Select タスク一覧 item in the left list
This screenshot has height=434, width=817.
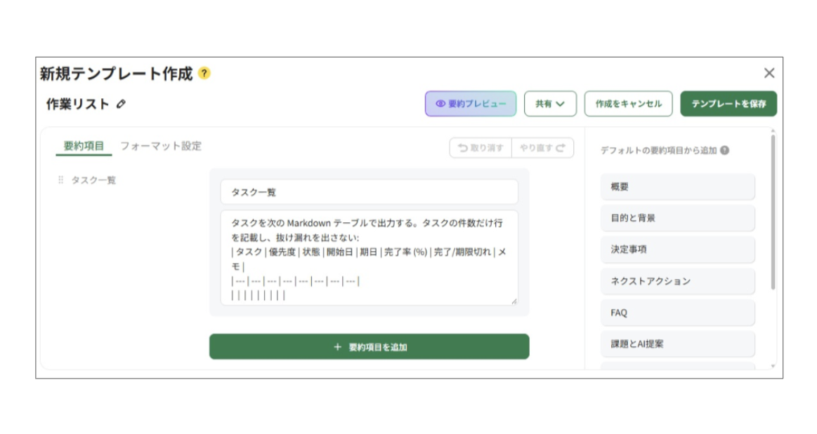click(93, 180)
